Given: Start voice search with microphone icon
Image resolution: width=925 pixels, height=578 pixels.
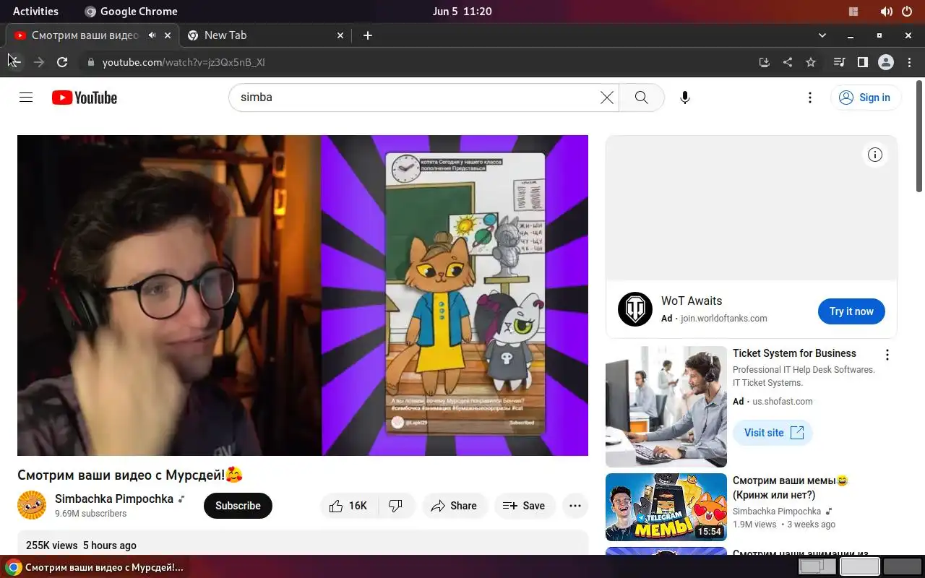Looking at the screenshot, I should [x=685, y=98].
